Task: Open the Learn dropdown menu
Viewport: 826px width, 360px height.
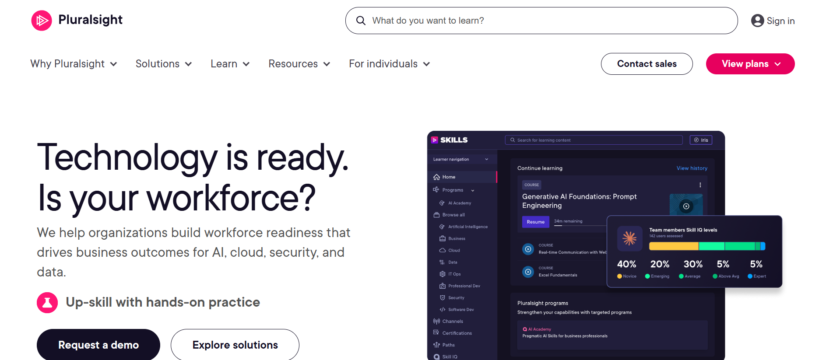Action: point(230,64)
